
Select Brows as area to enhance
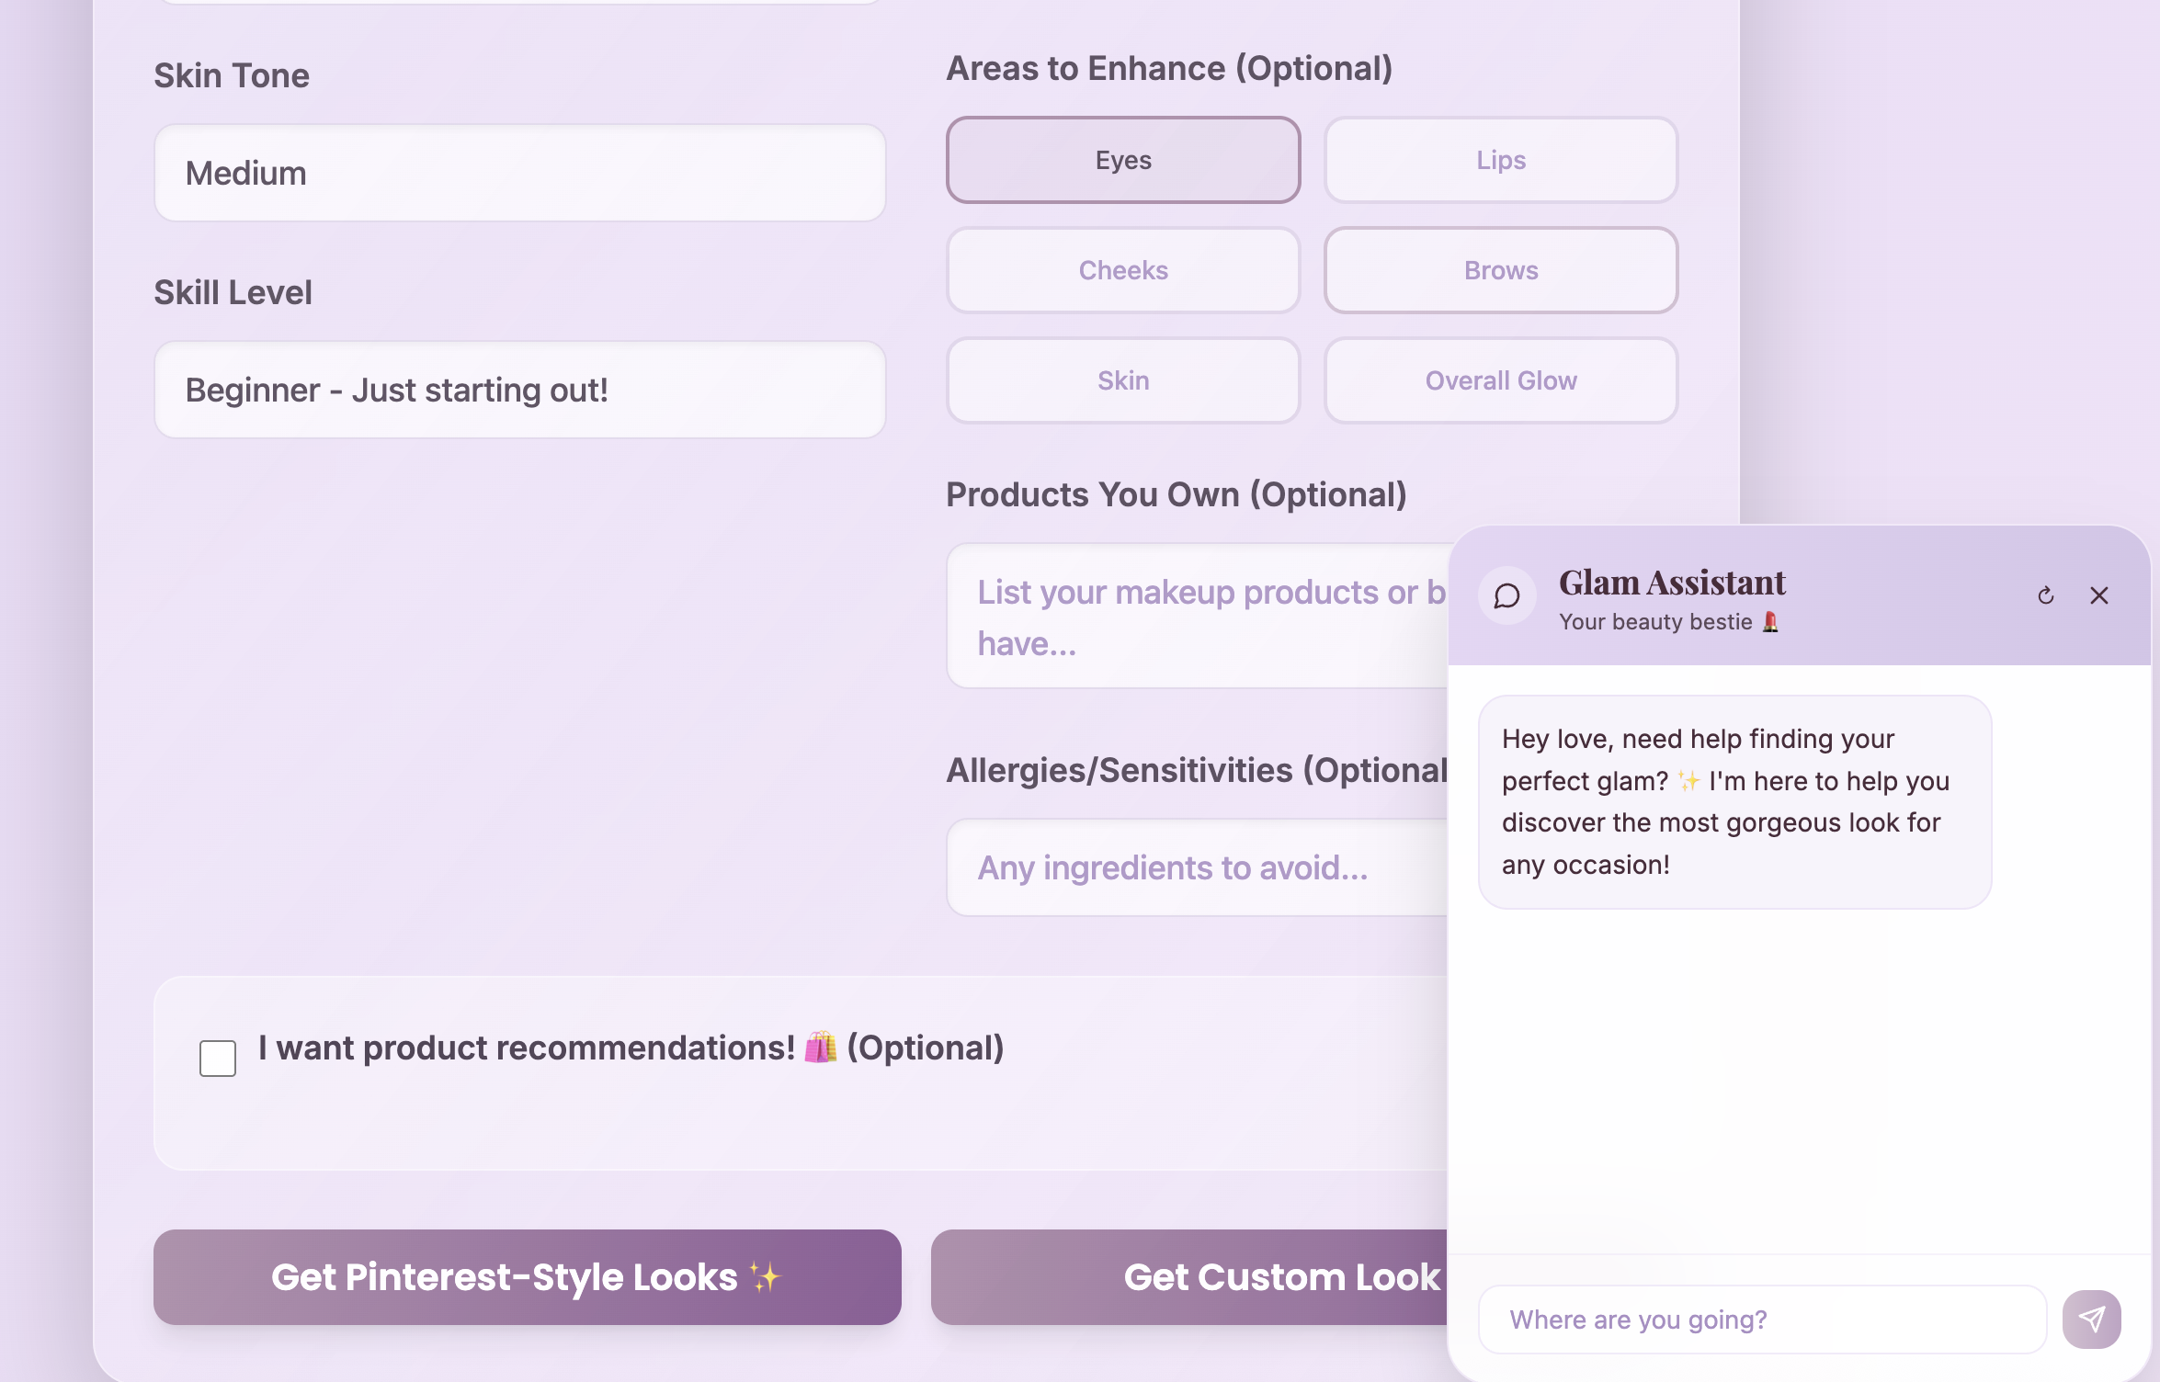tap(1500, 270)
